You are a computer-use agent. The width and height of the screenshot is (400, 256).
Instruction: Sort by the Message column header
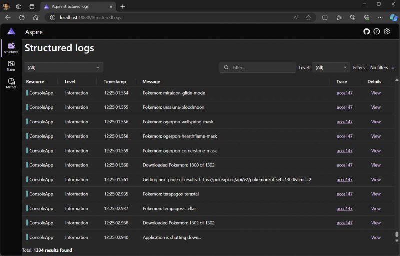coord(151,82)
